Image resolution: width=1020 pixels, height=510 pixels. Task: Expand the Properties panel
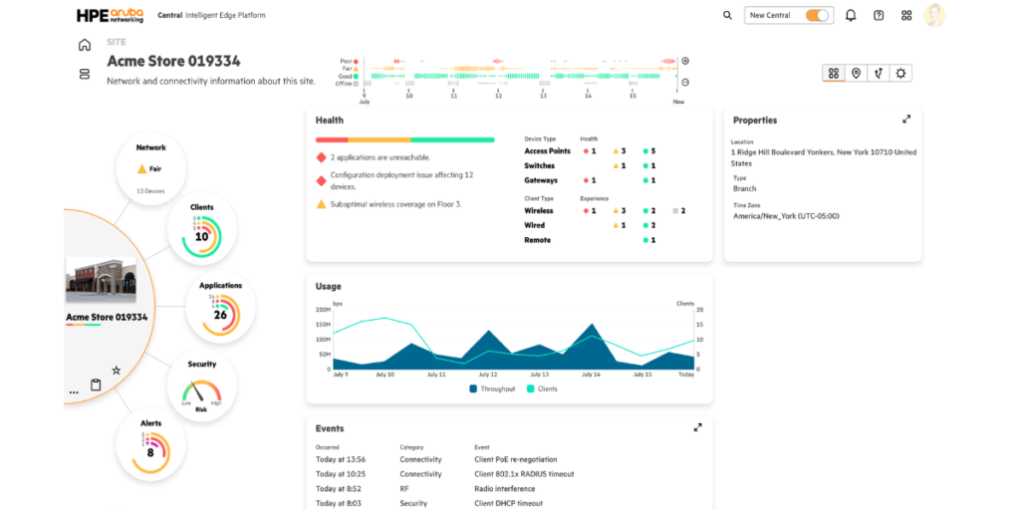906,120
